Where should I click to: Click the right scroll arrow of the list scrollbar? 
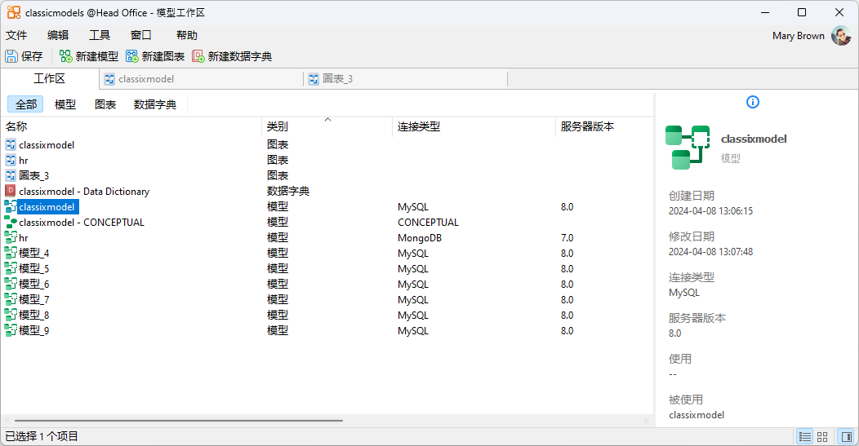(x=647, y=421)
